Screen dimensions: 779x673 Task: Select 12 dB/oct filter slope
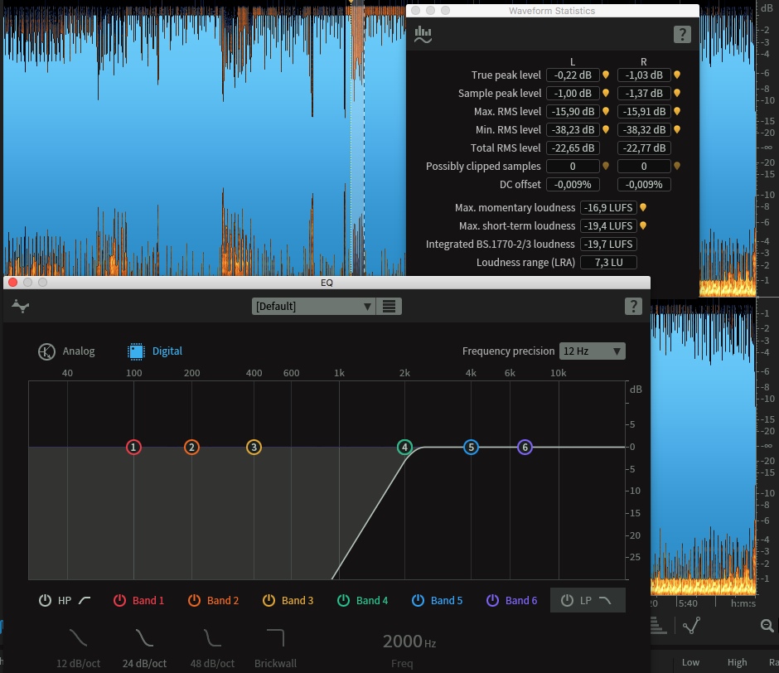pos(78,649)
